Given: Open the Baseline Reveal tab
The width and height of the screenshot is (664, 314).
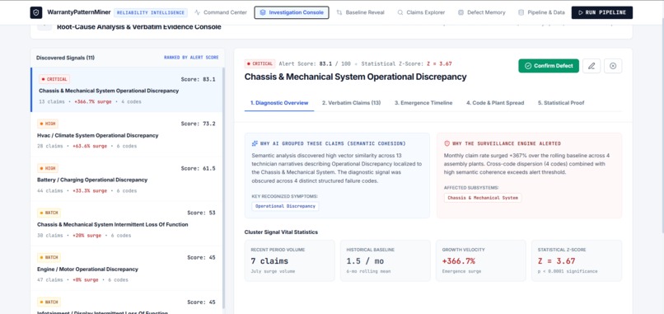Looking at the screenshot, I should pos(360,12).
